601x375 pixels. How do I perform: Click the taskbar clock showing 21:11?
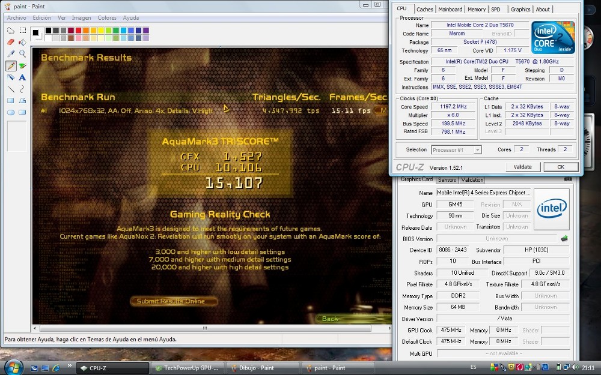click(x=588, y=367)
